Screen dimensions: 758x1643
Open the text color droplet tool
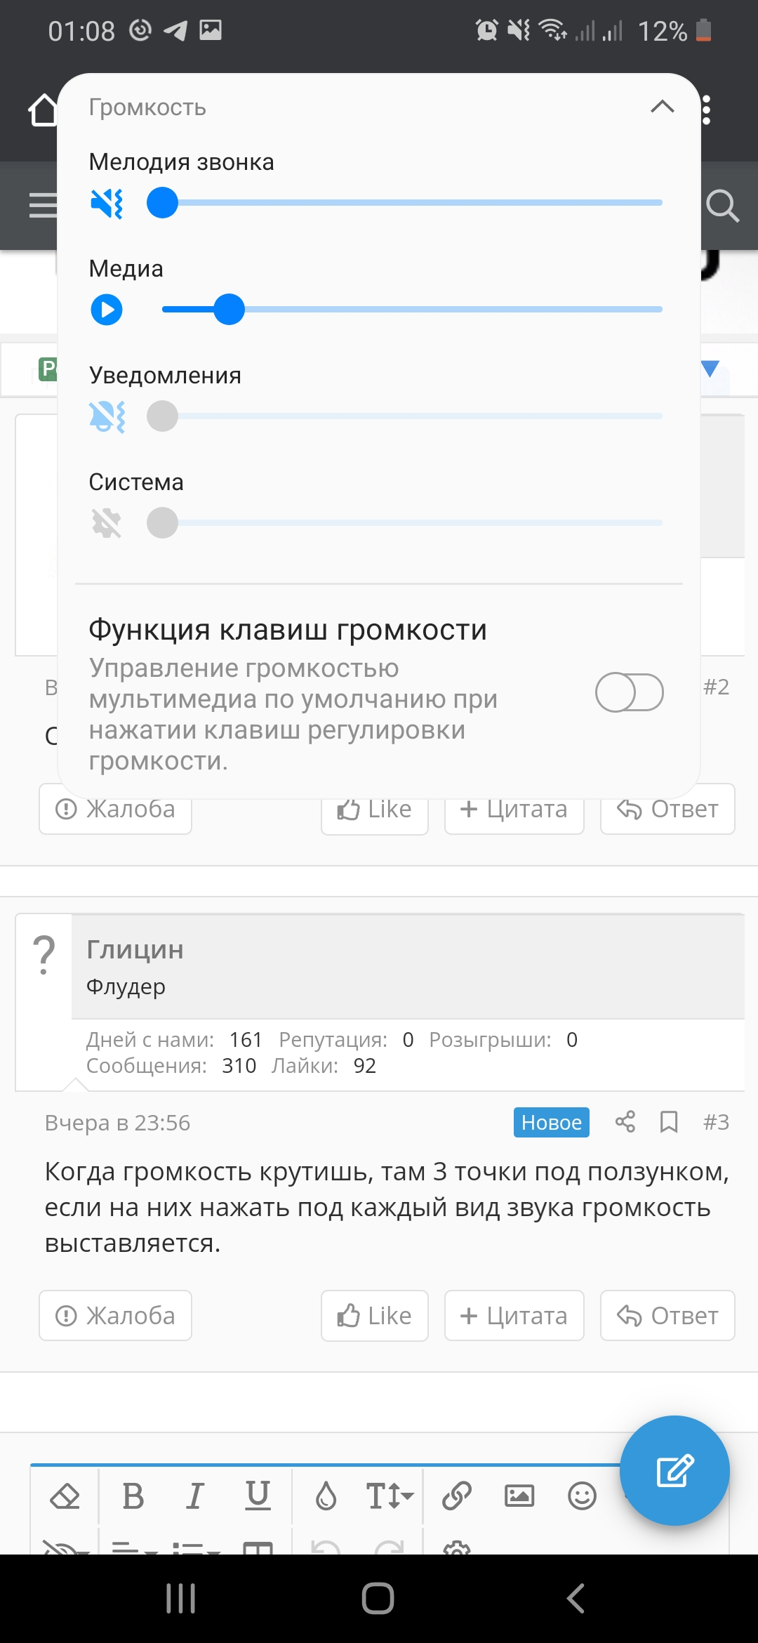[x=326, y=1496]
